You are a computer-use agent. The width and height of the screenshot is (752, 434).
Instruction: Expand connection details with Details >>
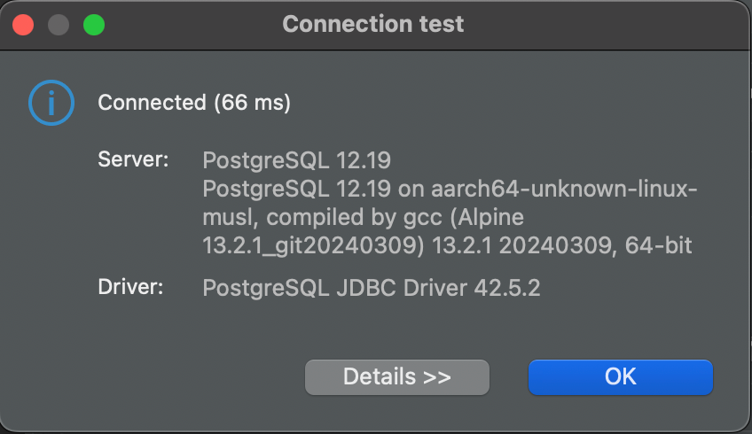(x=397, y=377)
